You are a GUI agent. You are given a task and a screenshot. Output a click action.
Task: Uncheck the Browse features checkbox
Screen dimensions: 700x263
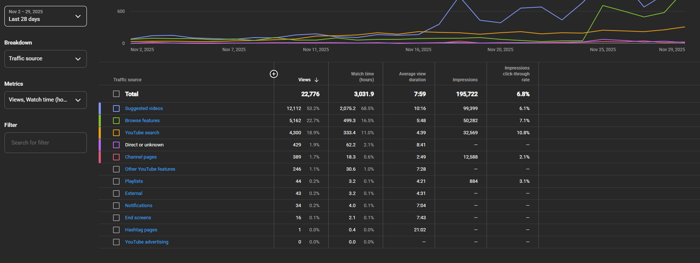point(116,121)
